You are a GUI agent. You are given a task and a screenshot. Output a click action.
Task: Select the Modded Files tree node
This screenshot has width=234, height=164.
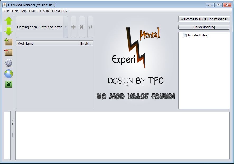click(x=198, y=35)
